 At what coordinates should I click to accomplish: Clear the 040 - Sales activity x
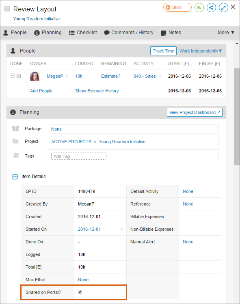coord(160,77)
